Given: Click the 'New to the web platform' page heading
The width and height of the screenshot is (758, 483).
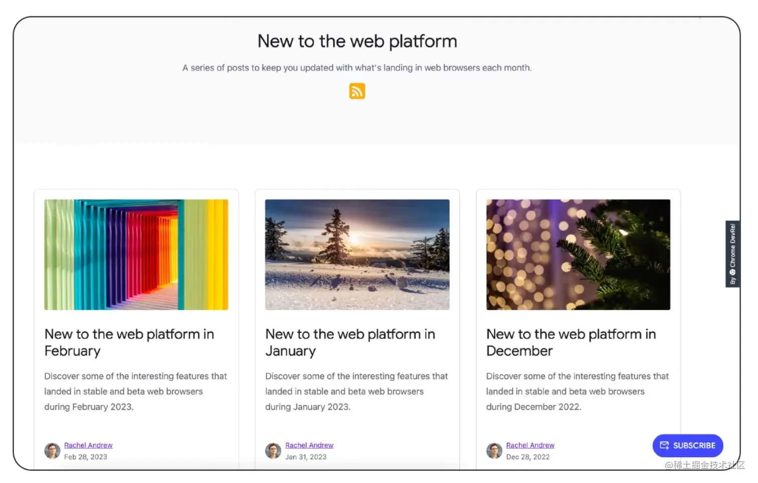Looking at the screenshot, I should (x=357, y=41).
